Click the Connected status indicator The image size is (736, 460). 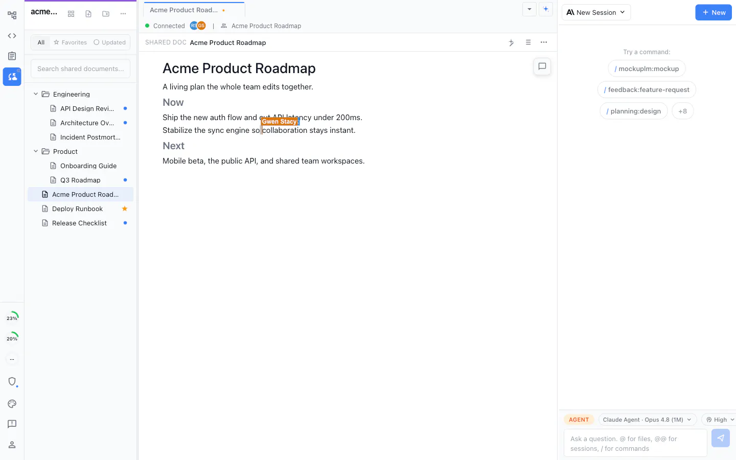(x=165, y=26)
